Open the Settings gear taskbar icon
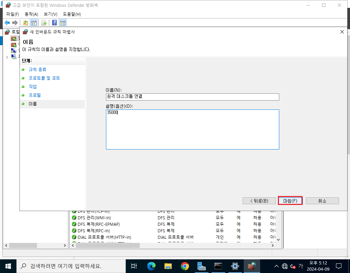This screenshot has width=350, height=273. 235,266
